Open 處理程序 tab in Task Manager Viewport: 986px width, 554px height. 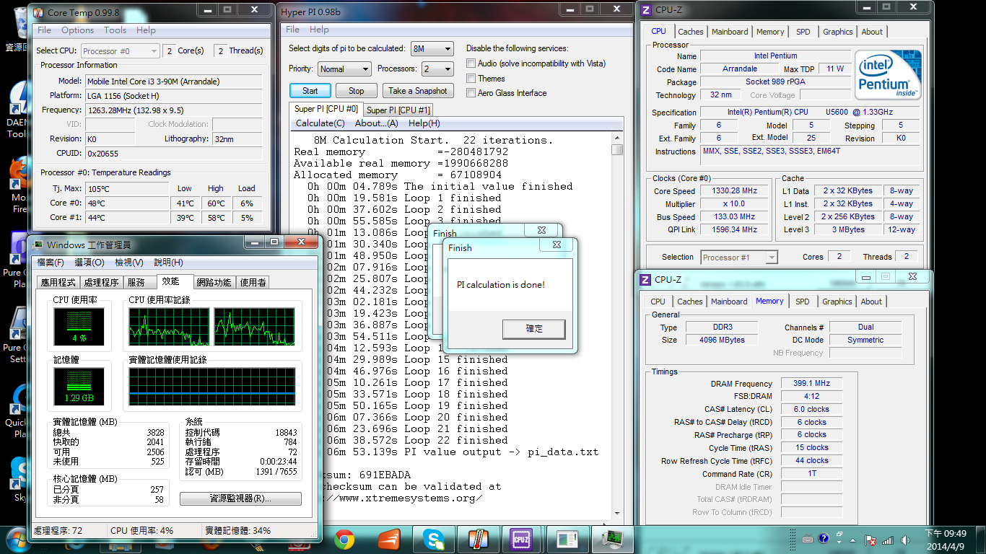coord(100,282)
